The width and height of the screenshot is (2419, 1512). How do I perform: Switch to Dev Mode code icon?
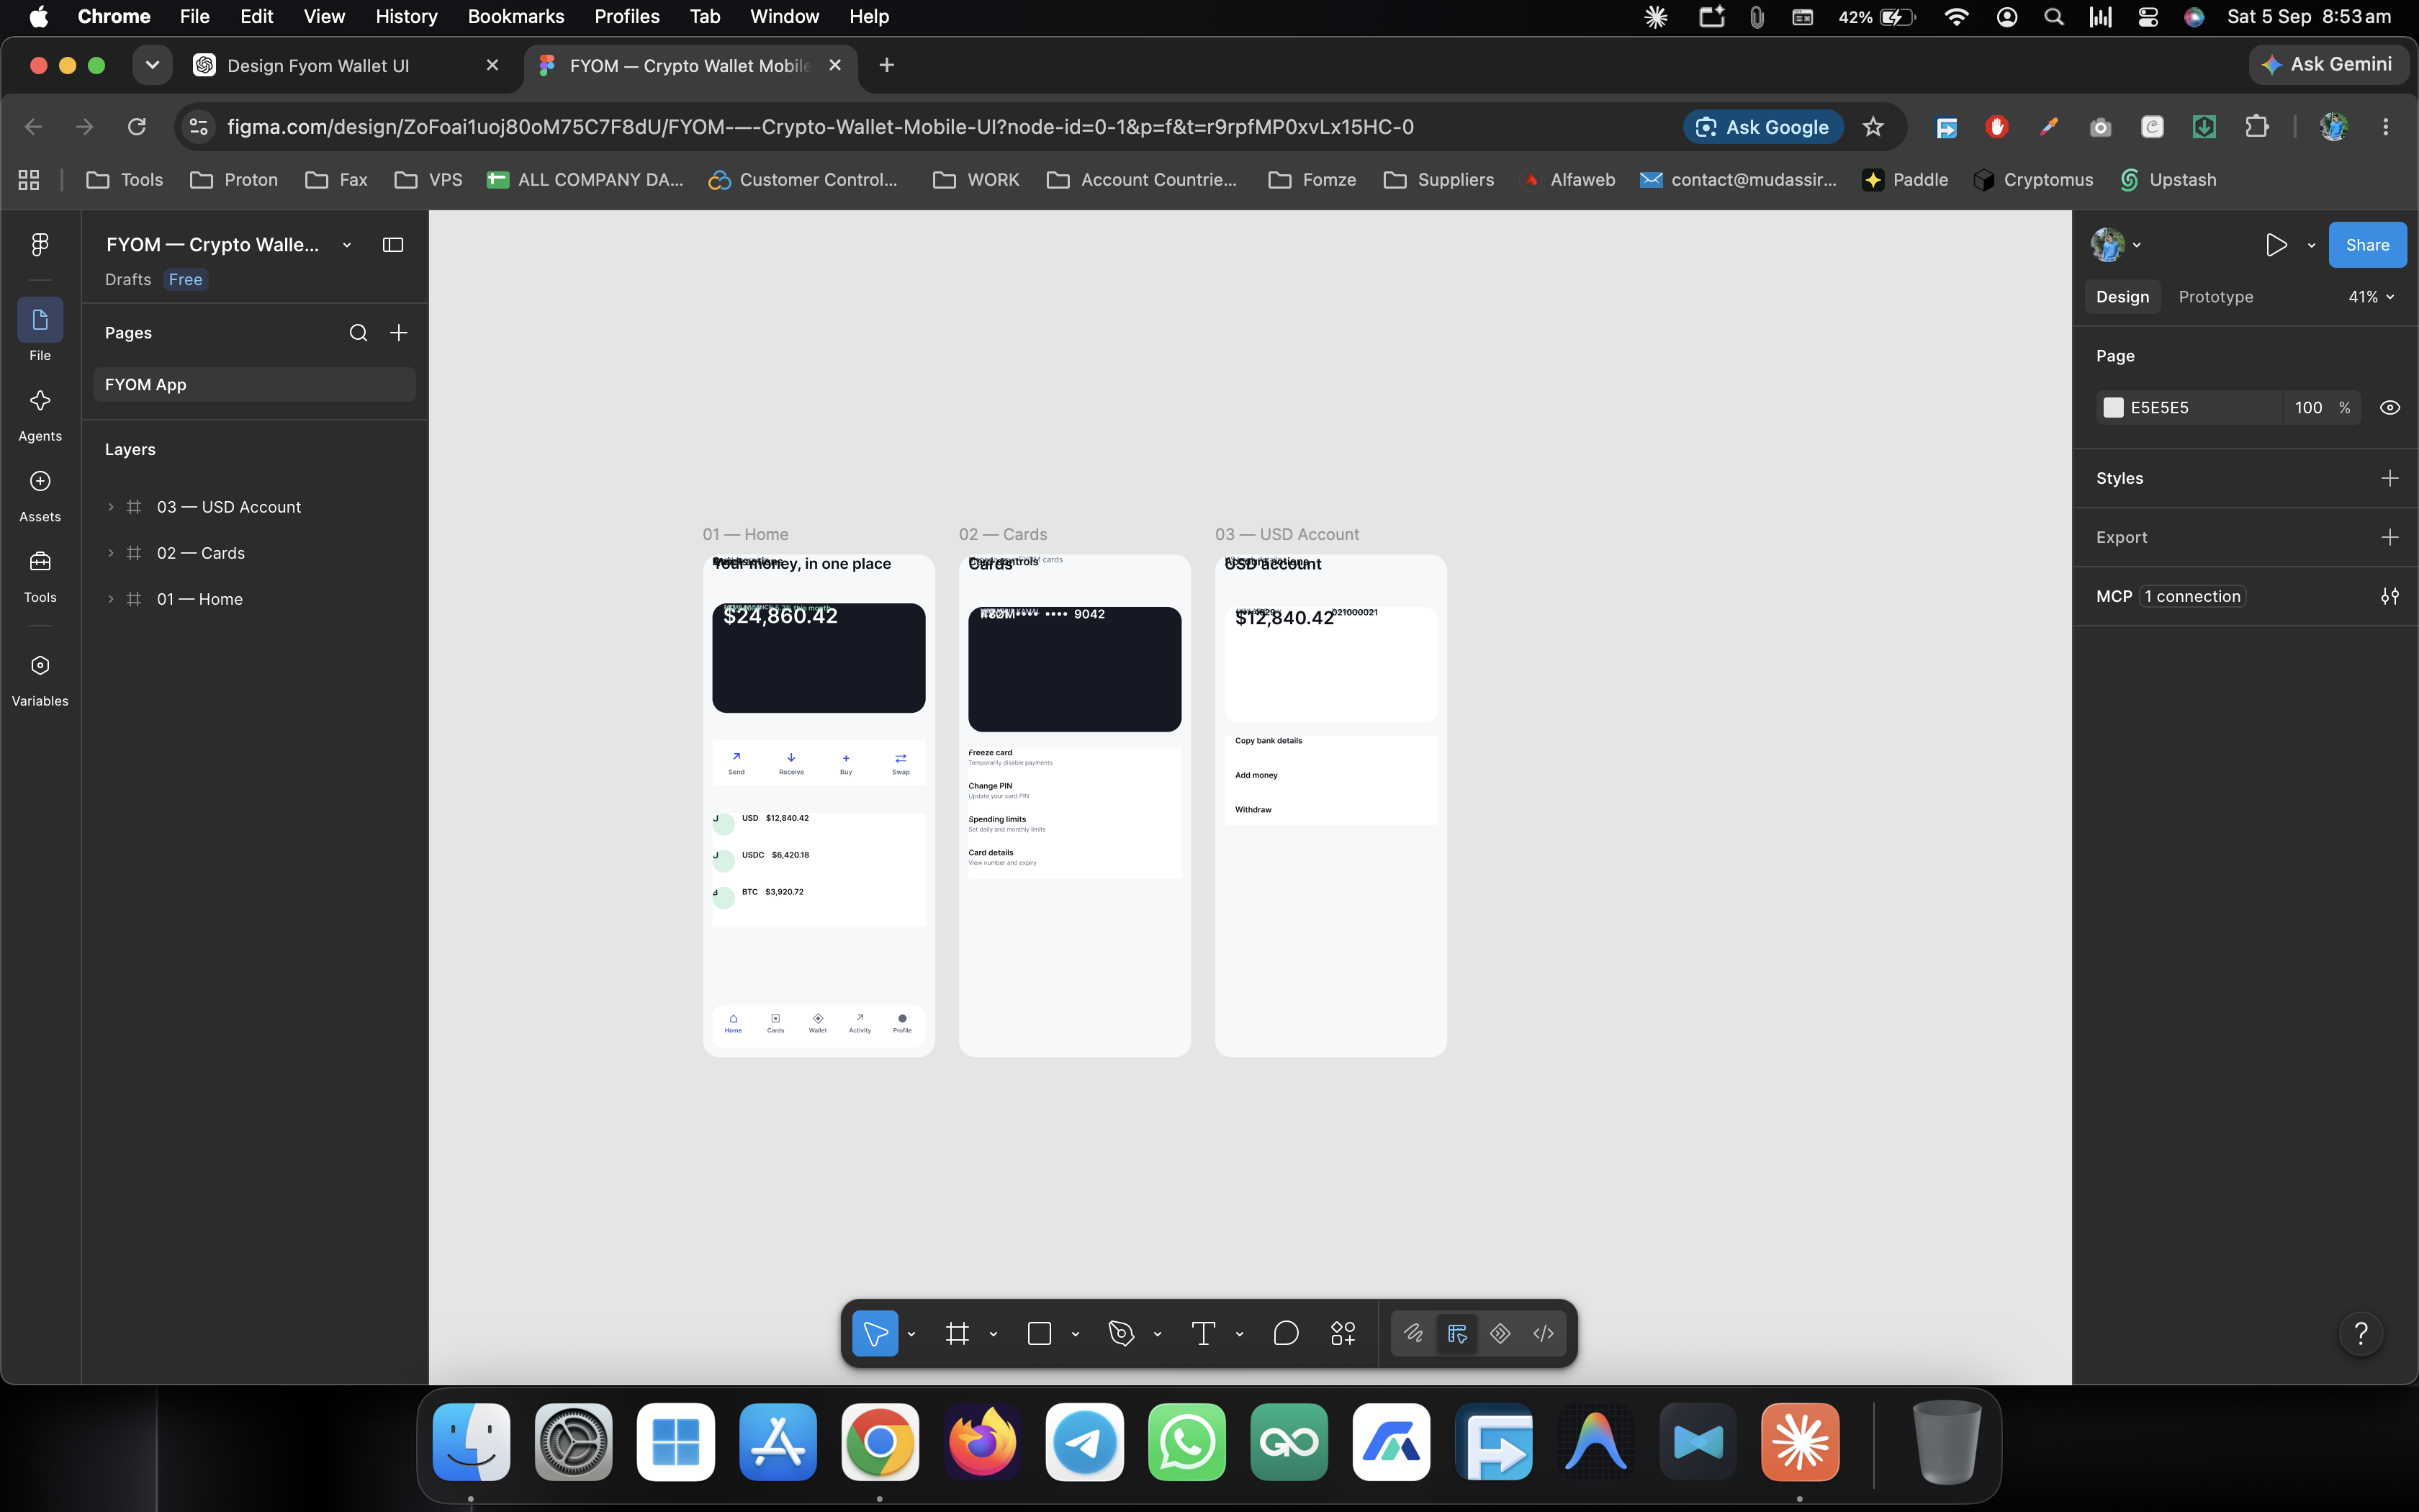point(1544,1333)
